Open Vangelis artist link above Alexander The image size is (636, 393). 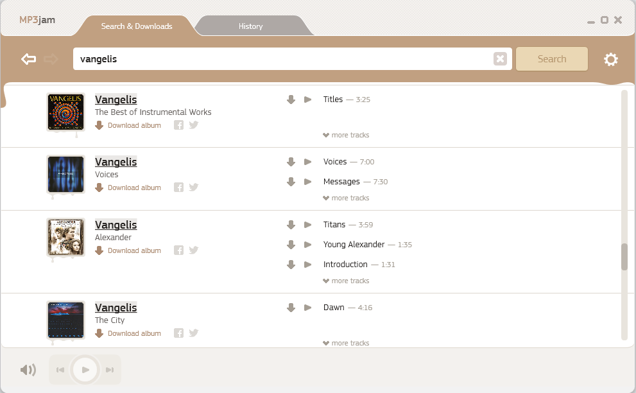[x=116, y=225]
